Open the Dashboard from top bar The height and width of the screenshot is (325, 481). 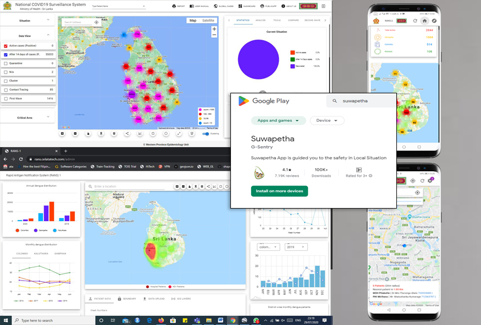(x=247, y=6)
